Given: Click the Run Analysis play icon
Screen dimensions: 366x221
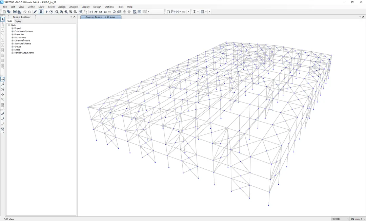Looking at the screenshot, I should pyautogui.click(x=47, y=12).
